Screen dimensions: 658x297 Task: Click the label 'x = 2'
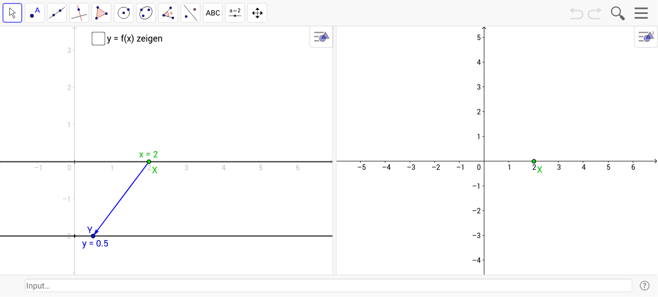coord(148,154)
